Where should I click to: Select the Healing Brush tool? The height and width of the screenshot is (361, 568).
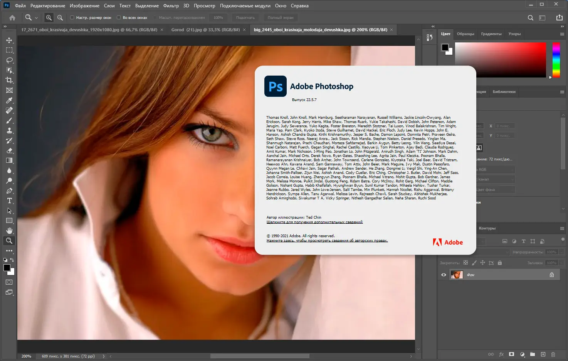(9, 110)
